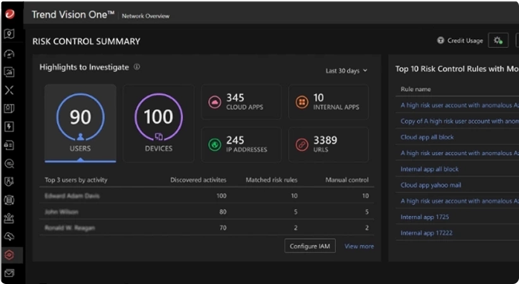Click info icon beside Highlights to Investigate
The width and height of the screenshot is (519, 284).
click(x=137, y=67)
